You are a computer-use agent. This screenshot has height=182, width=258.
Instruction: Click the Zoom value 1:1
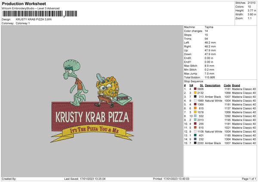click(249, 18)
